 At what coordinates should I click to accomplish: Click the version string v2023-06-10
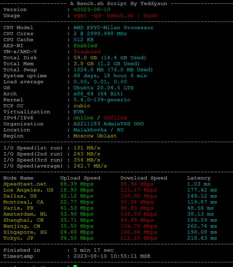92,10
